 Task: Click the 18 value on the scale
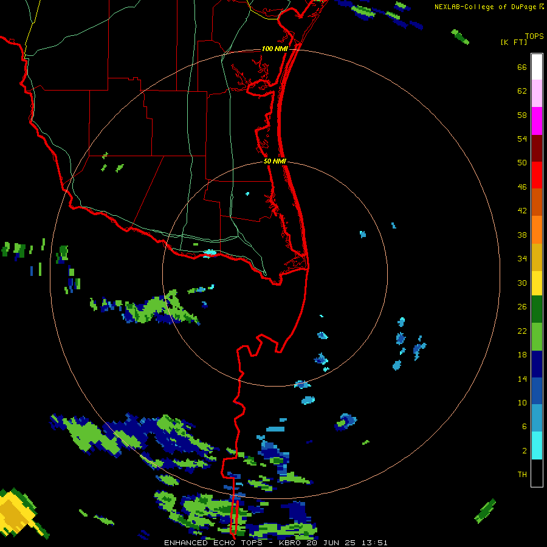click(522, 355)
